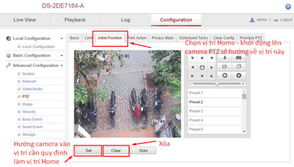Select Preset 3 in list
This screenshot has width=294, height=167.
coord(215,111)
